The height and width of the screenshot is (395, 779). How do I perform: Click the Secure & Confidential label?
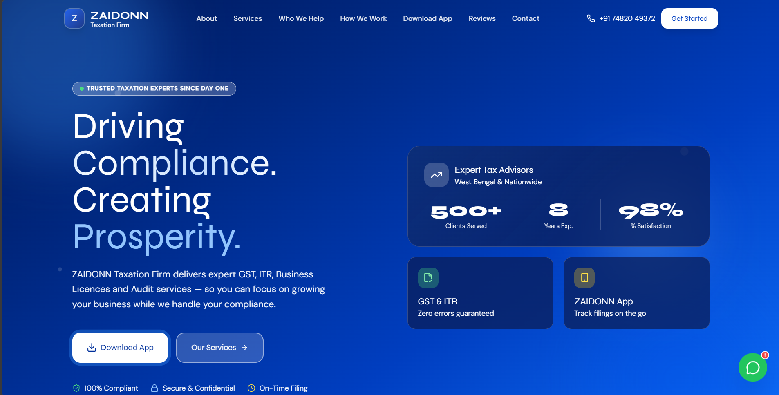(199, 388)
